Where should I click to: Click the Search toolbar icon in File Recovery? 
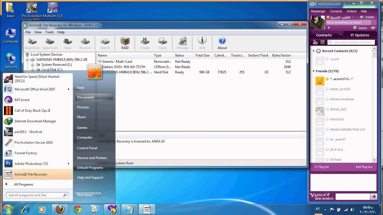[x=105, y=43]
